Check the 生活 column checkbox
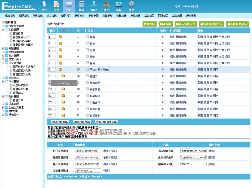Screen dimensions: 252x188 (x=87, y=63)
